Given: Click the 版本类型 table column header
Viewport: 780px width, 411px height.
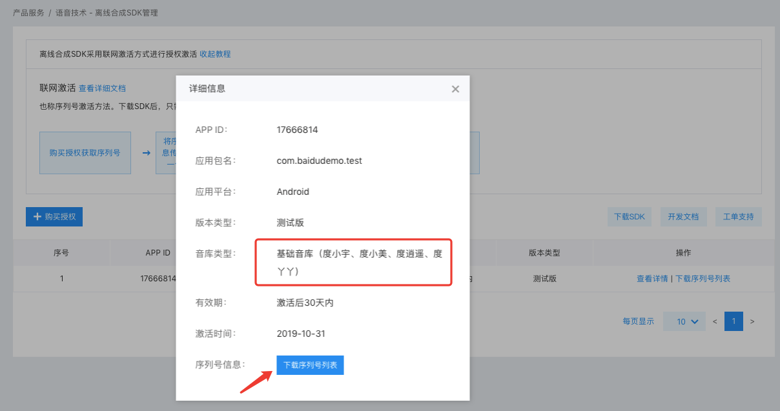Looking at the screenshot, I should (544, 253).
